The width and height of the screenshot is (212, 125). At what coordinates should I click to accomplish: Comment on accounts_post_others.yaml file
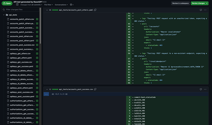(201, 10)
